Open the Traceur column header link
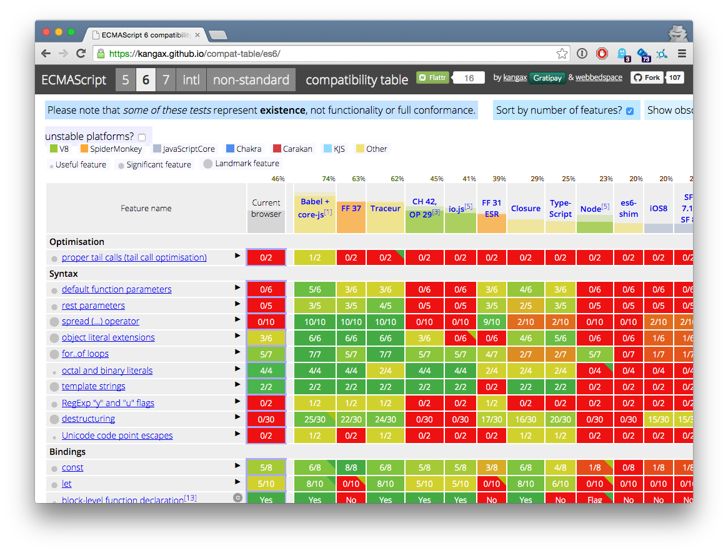 pos(386,209)
